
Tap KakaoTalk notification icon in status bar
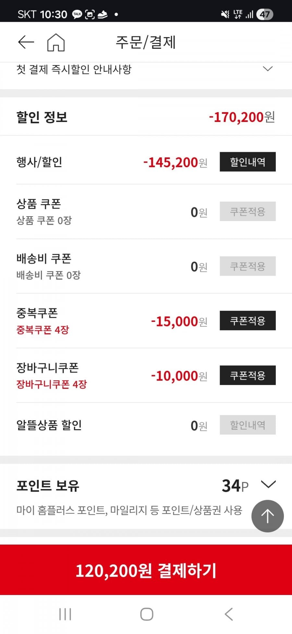pos(77,14)
